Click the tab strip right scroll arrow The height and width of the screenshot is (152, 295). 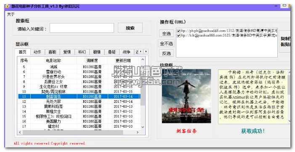146,51
